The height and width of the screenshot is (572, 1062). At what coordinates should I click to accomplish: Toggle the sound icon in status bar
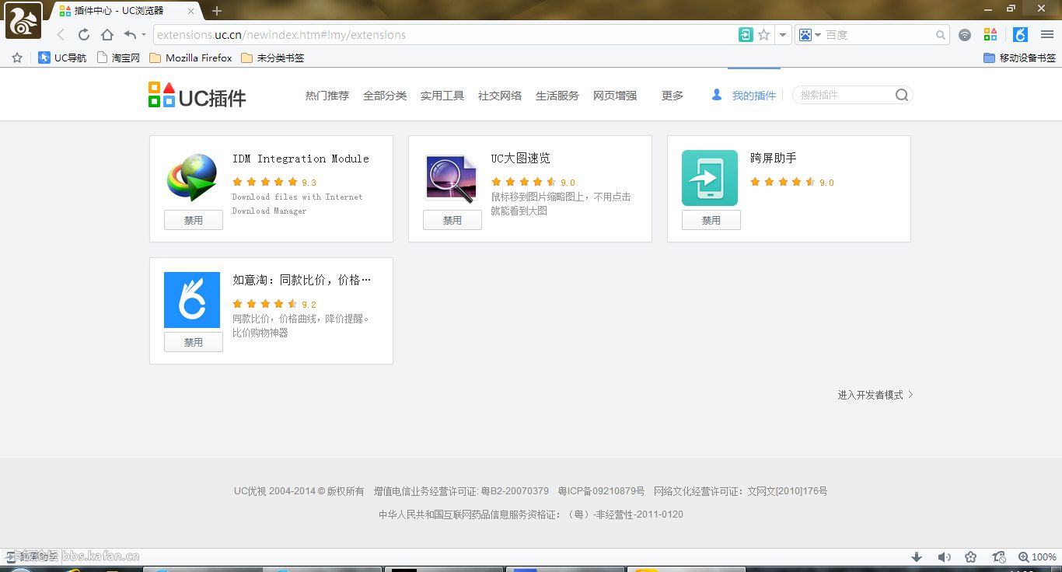point(944,556)
